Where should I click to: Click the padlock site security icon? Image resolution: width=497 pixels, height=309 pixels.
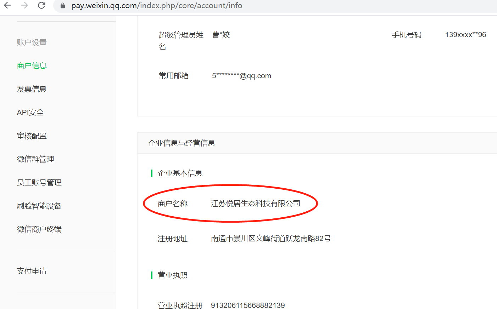(x=63, y=6)
